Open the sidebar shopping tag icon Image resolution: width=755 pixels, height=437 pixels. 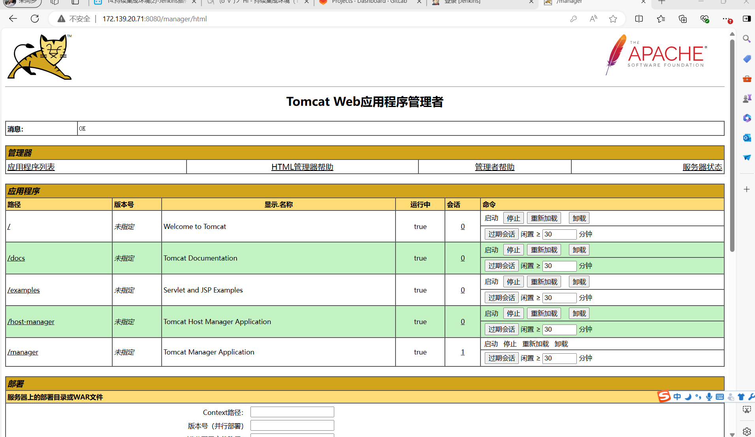747,59
